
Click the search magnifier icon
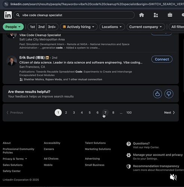coord(18,15)
